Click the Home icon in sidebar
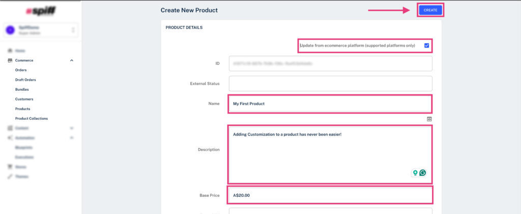 (10, 51)
